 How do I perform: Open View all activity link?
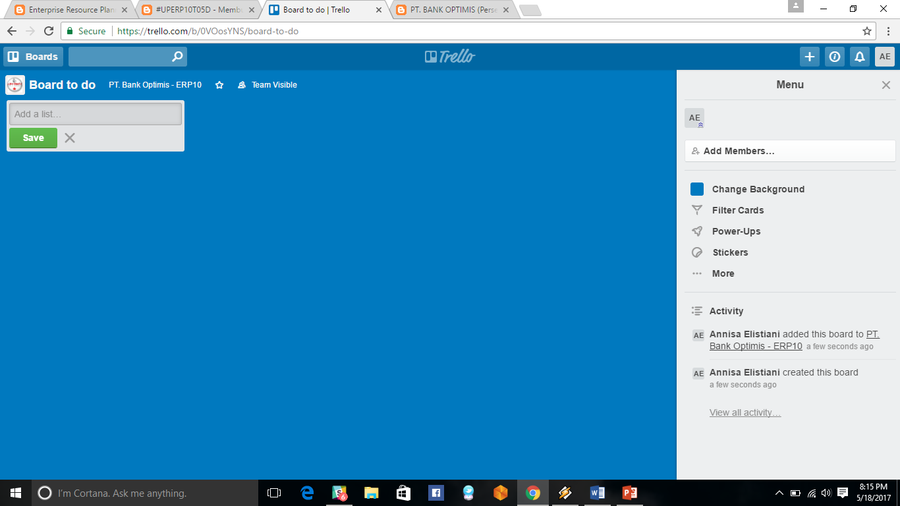pyautogui.click(x=745, y=412)
